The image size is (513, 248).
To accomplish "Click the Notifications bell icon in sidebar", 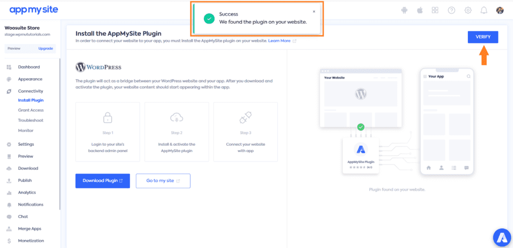I will 9,204.
